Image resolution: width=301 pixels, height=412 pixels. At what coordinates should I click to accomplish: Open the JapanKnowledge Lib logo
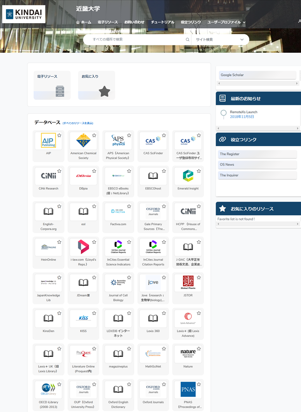(x=49, y=282)
